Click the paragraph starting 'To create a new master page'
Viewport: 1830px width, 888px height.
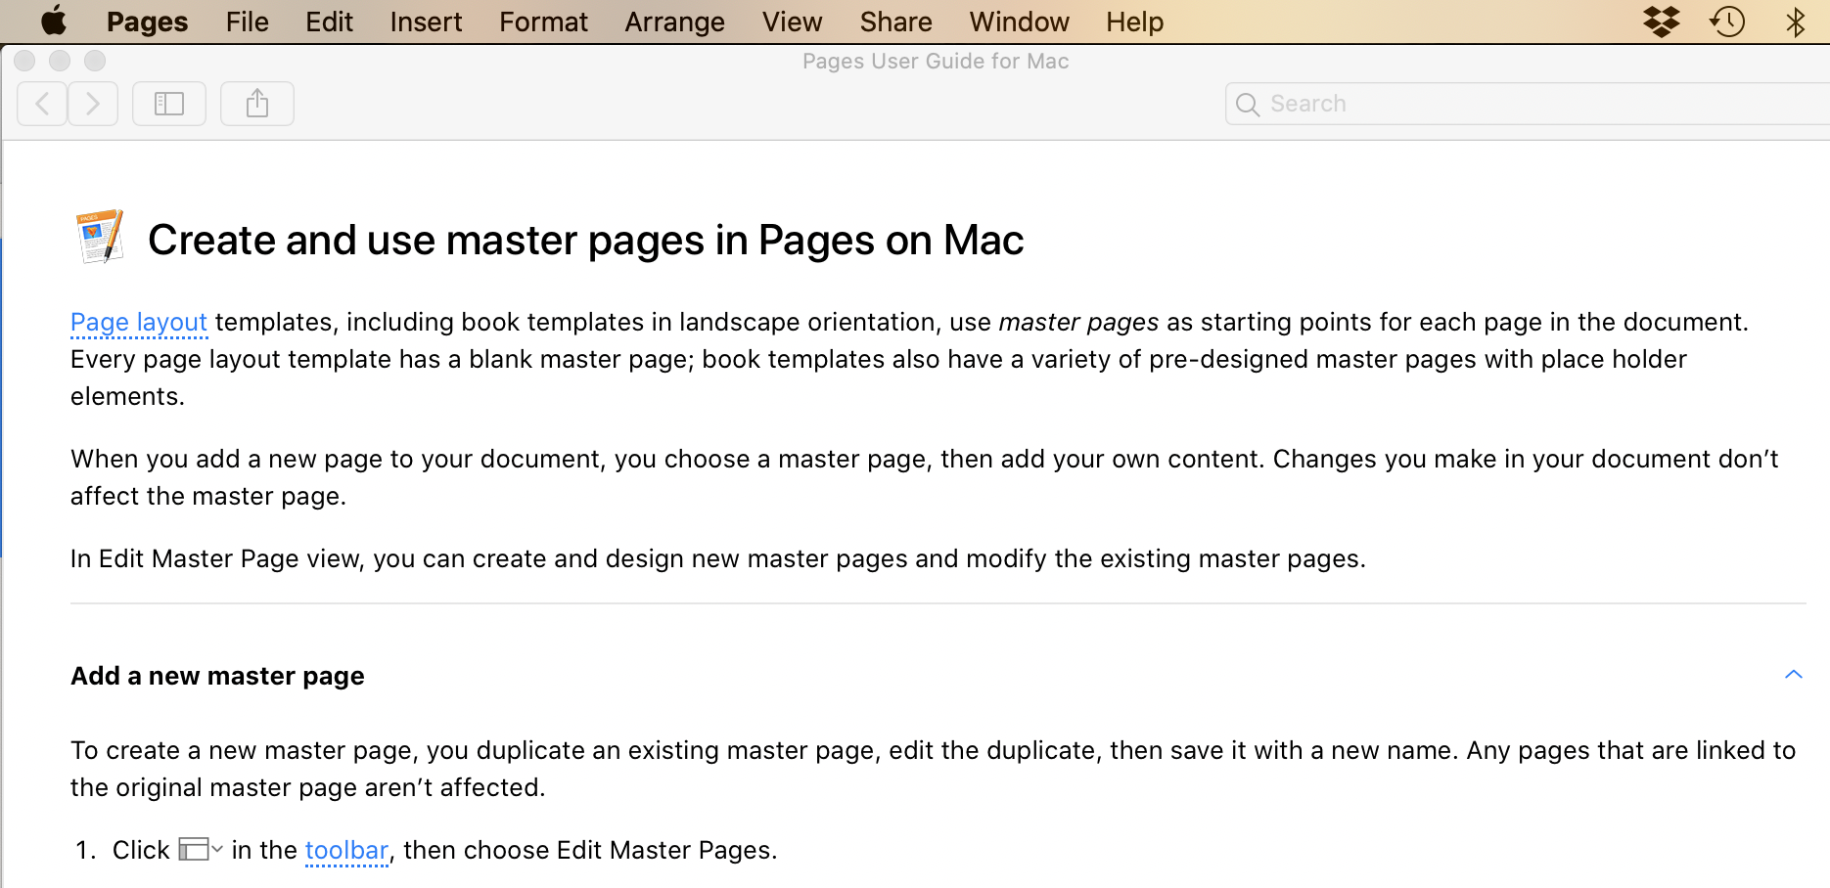point(934,770)
